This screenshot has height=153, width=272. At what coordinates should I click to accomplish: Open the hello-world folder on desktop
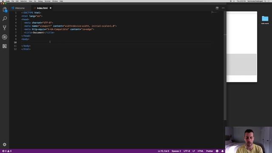(x=265, y=20)
